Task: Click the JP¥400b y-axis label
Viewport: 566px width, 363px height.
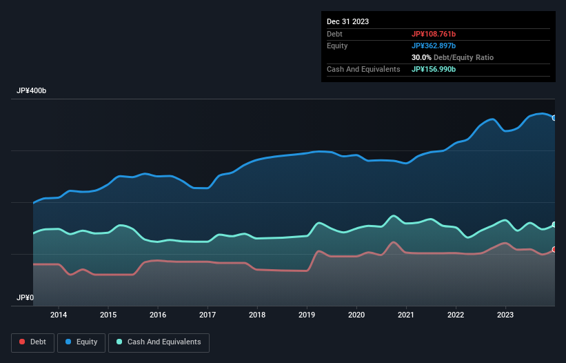Action: (32, 90)
